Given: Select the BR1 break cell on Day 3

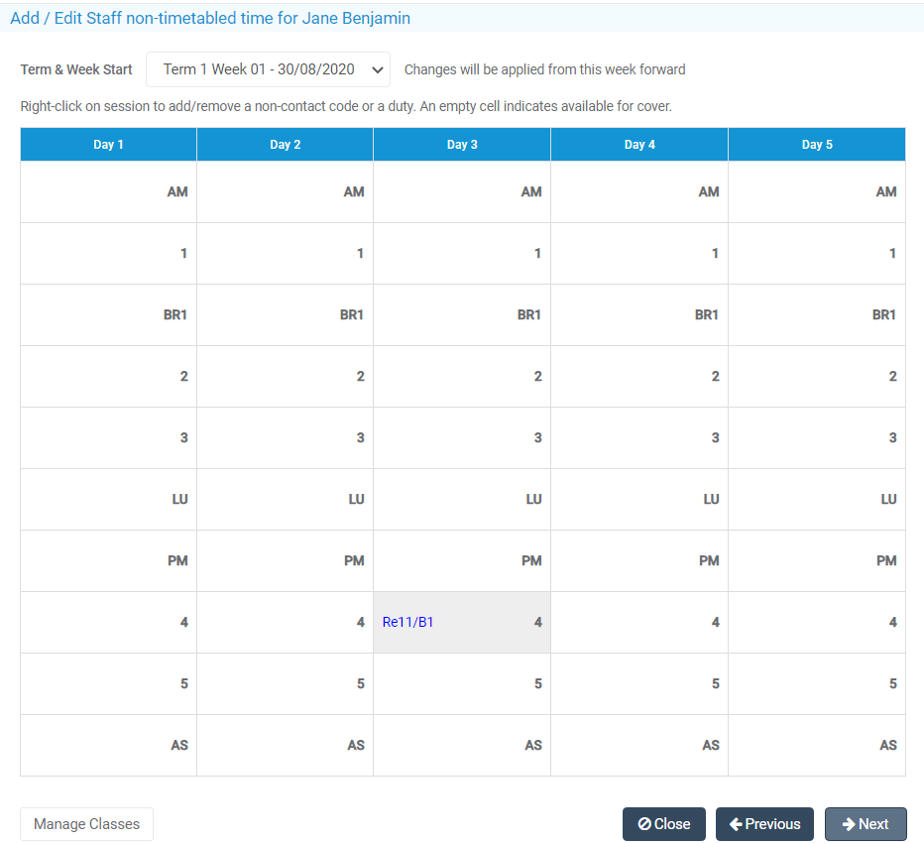Looking at the screenshot, I should click(x=461, y=314).
